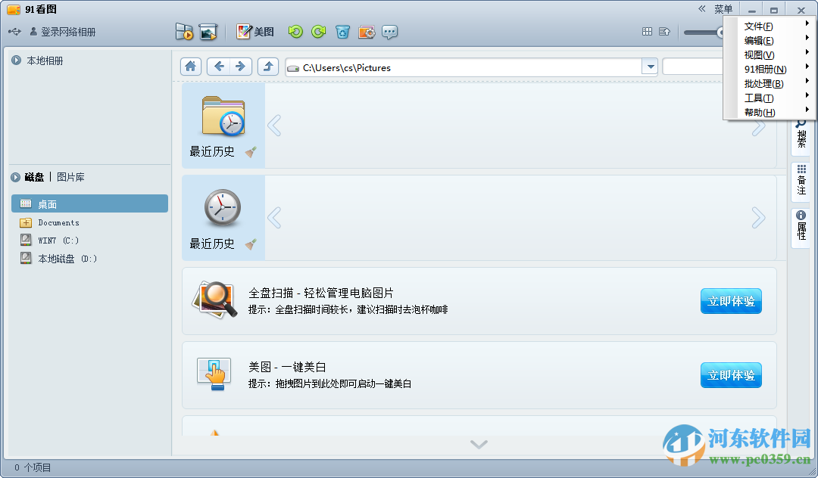Image resolution: width=818 pixels, height=478 pixels.
Task: Switch to 磁盘 tab
Action: 34,177
